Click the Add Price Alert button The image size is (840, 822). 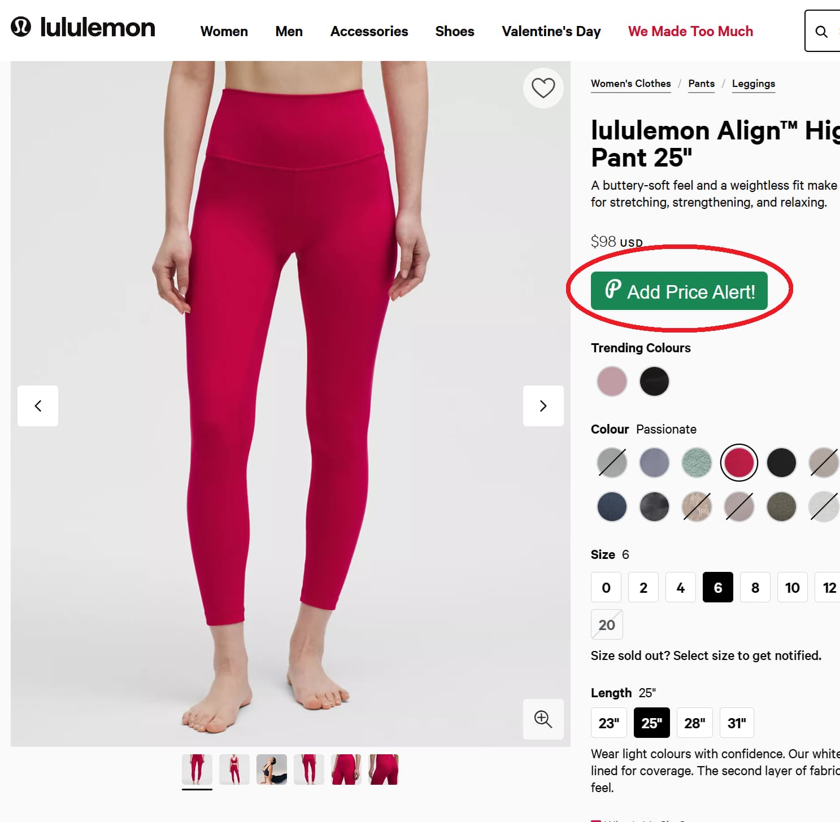(679, 291)
